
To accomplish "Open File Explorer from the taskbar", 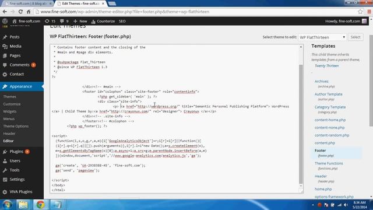I will pyautogui.click(x=23, y=205).
